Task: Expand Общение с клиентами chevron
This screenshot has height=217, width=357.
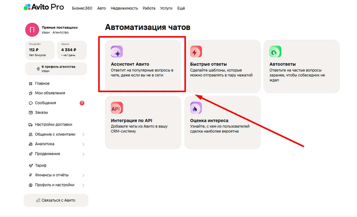Action: [83, 134]
